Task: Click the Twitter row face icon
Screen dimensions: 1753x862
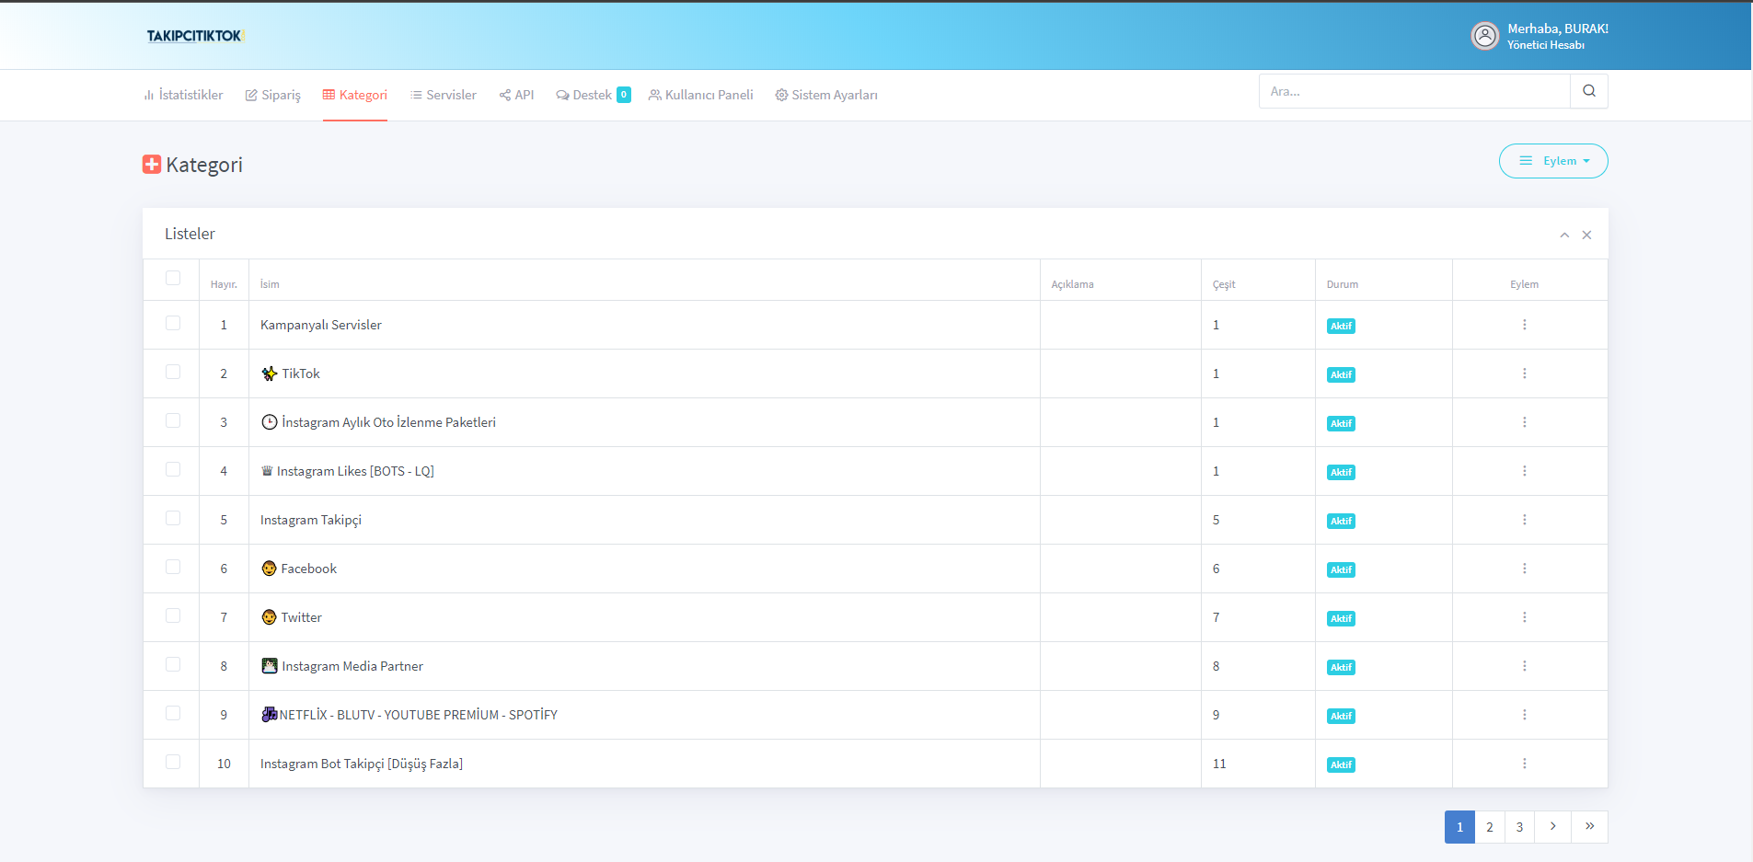Action: click(269, 617)
